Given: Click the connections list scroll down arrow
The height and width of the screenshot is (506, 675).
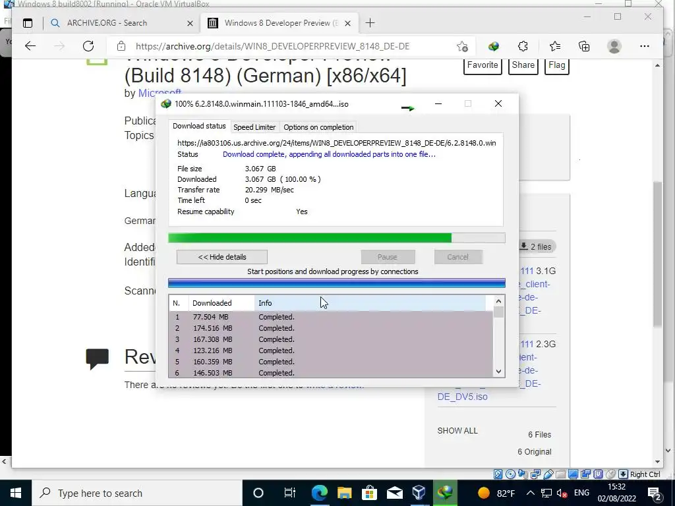Looking at the screenshot, I should point(498,372).
